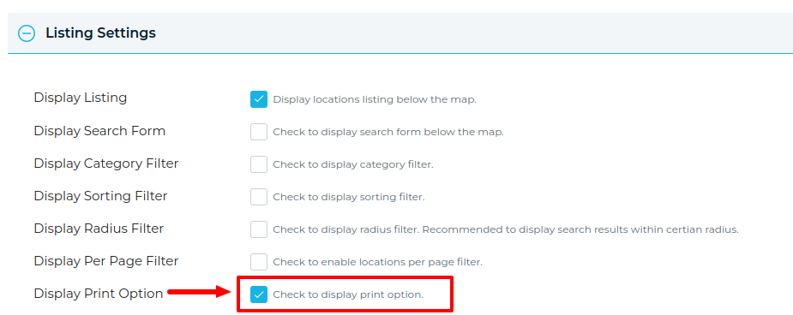The width and height of the screenshot is (793, 315).
Task: Click 'Check to display category filter' text
Action: [353, 164]
